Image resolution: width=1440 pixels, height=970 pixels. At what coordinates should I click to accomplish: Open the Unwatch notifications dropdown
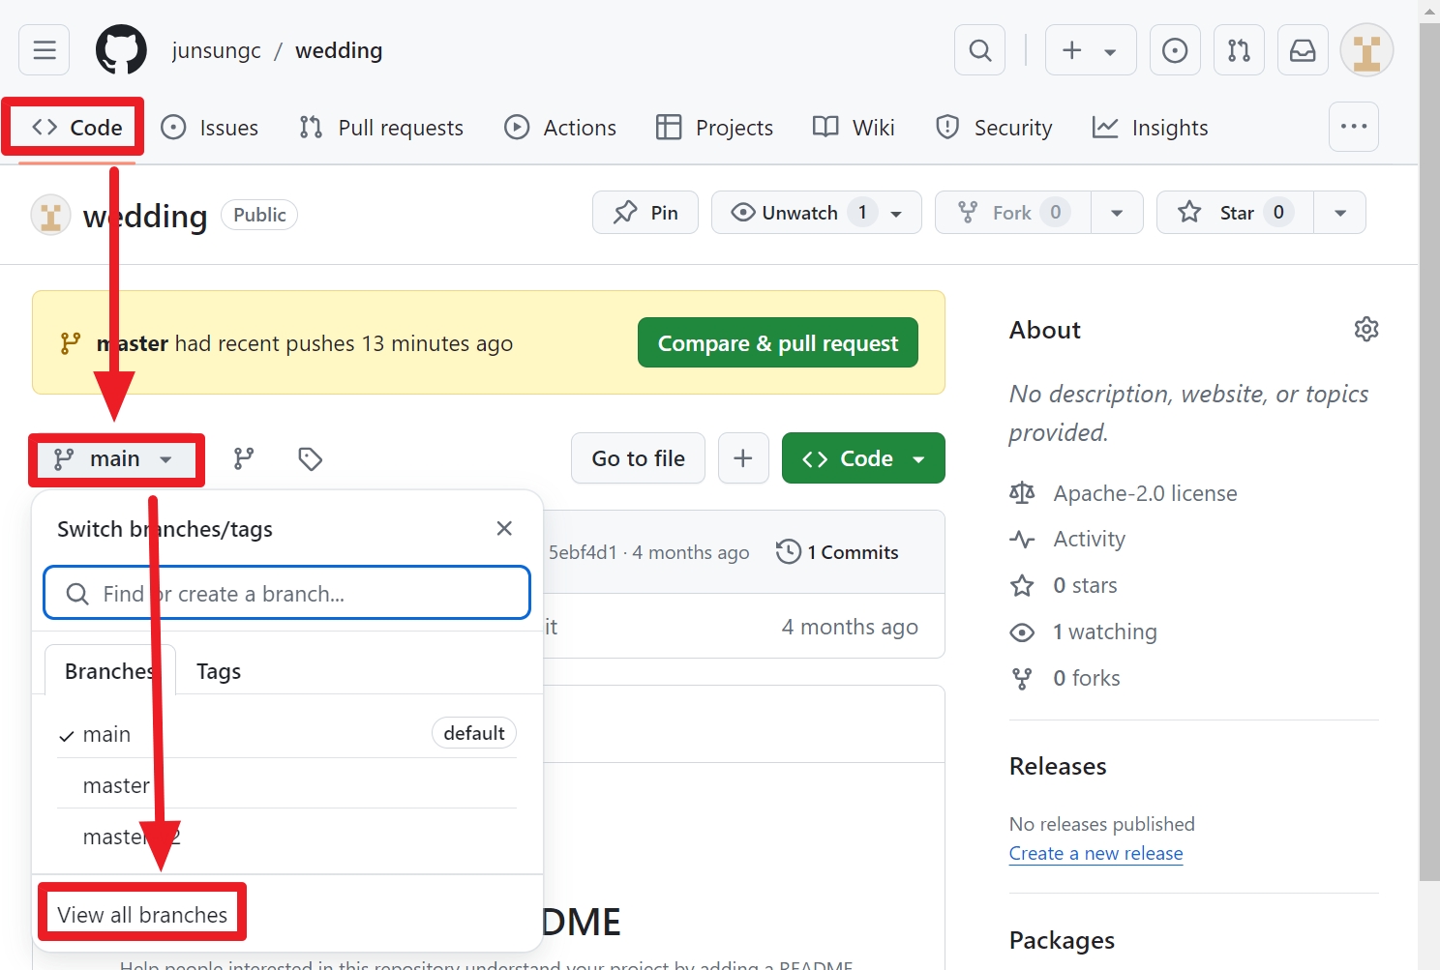(x=817, y=213)
